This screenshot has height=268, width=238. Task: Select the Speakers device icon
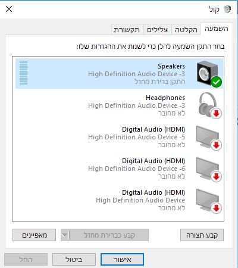click(x=208, y=73)
